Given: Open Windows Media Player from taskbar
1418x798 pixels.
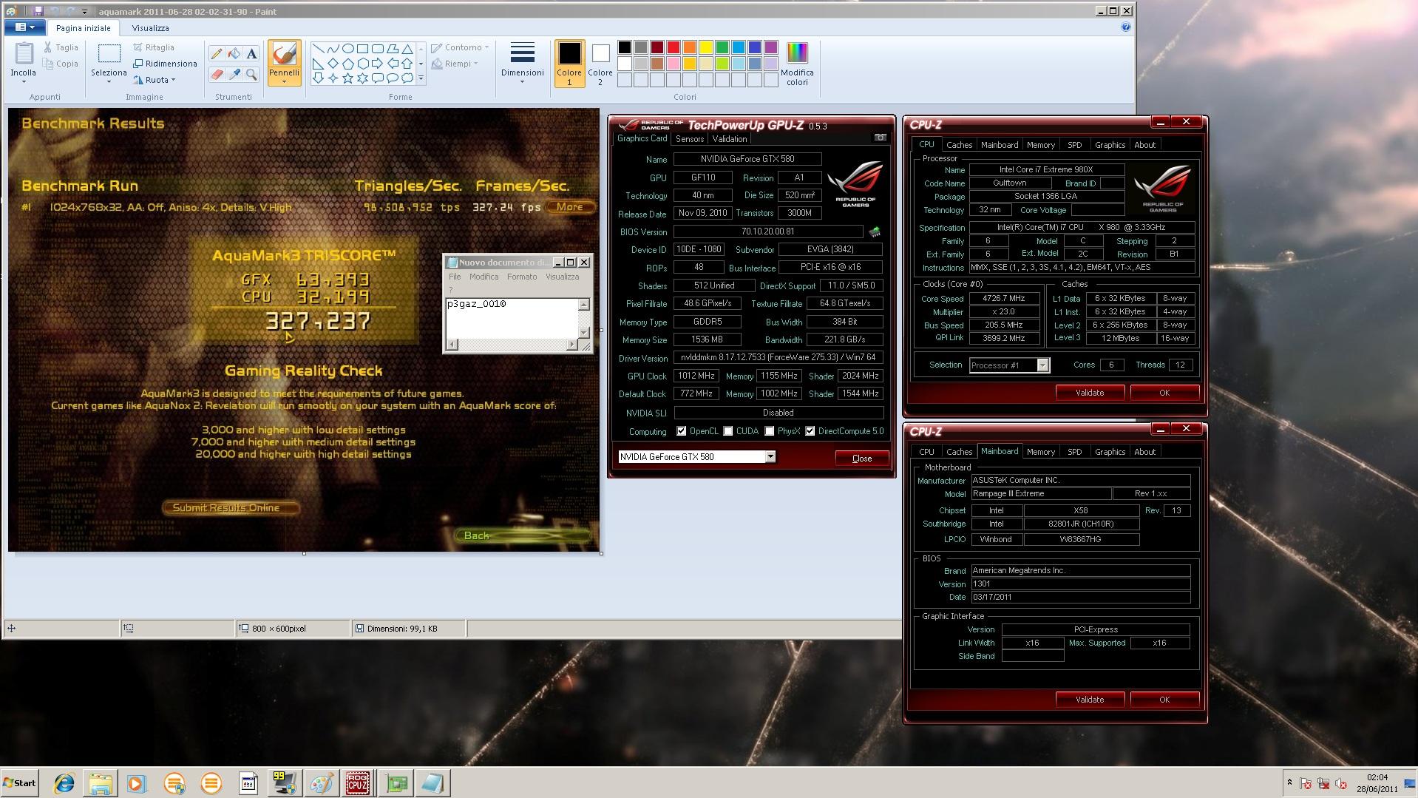Looking at the screenshot, I should (x=137, y=782).
